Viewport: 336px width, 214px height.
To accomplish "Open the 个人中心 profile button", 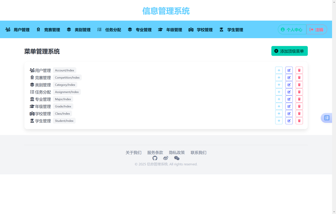I will [292, 29].
